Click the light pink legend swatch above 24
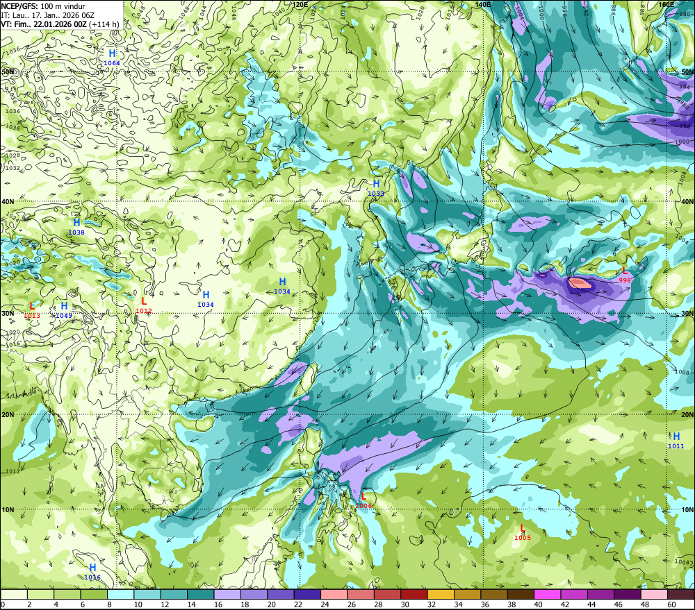This screenshot has width=695, height=610. (x=334, y=594)
